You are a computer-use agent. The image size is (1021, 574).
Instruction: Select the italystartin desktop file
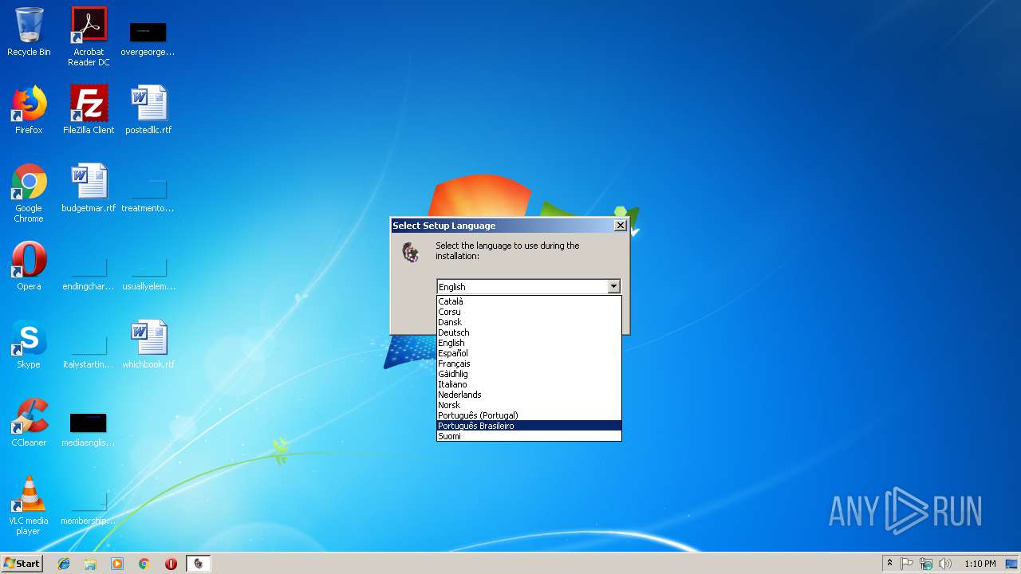click(89, 352)
